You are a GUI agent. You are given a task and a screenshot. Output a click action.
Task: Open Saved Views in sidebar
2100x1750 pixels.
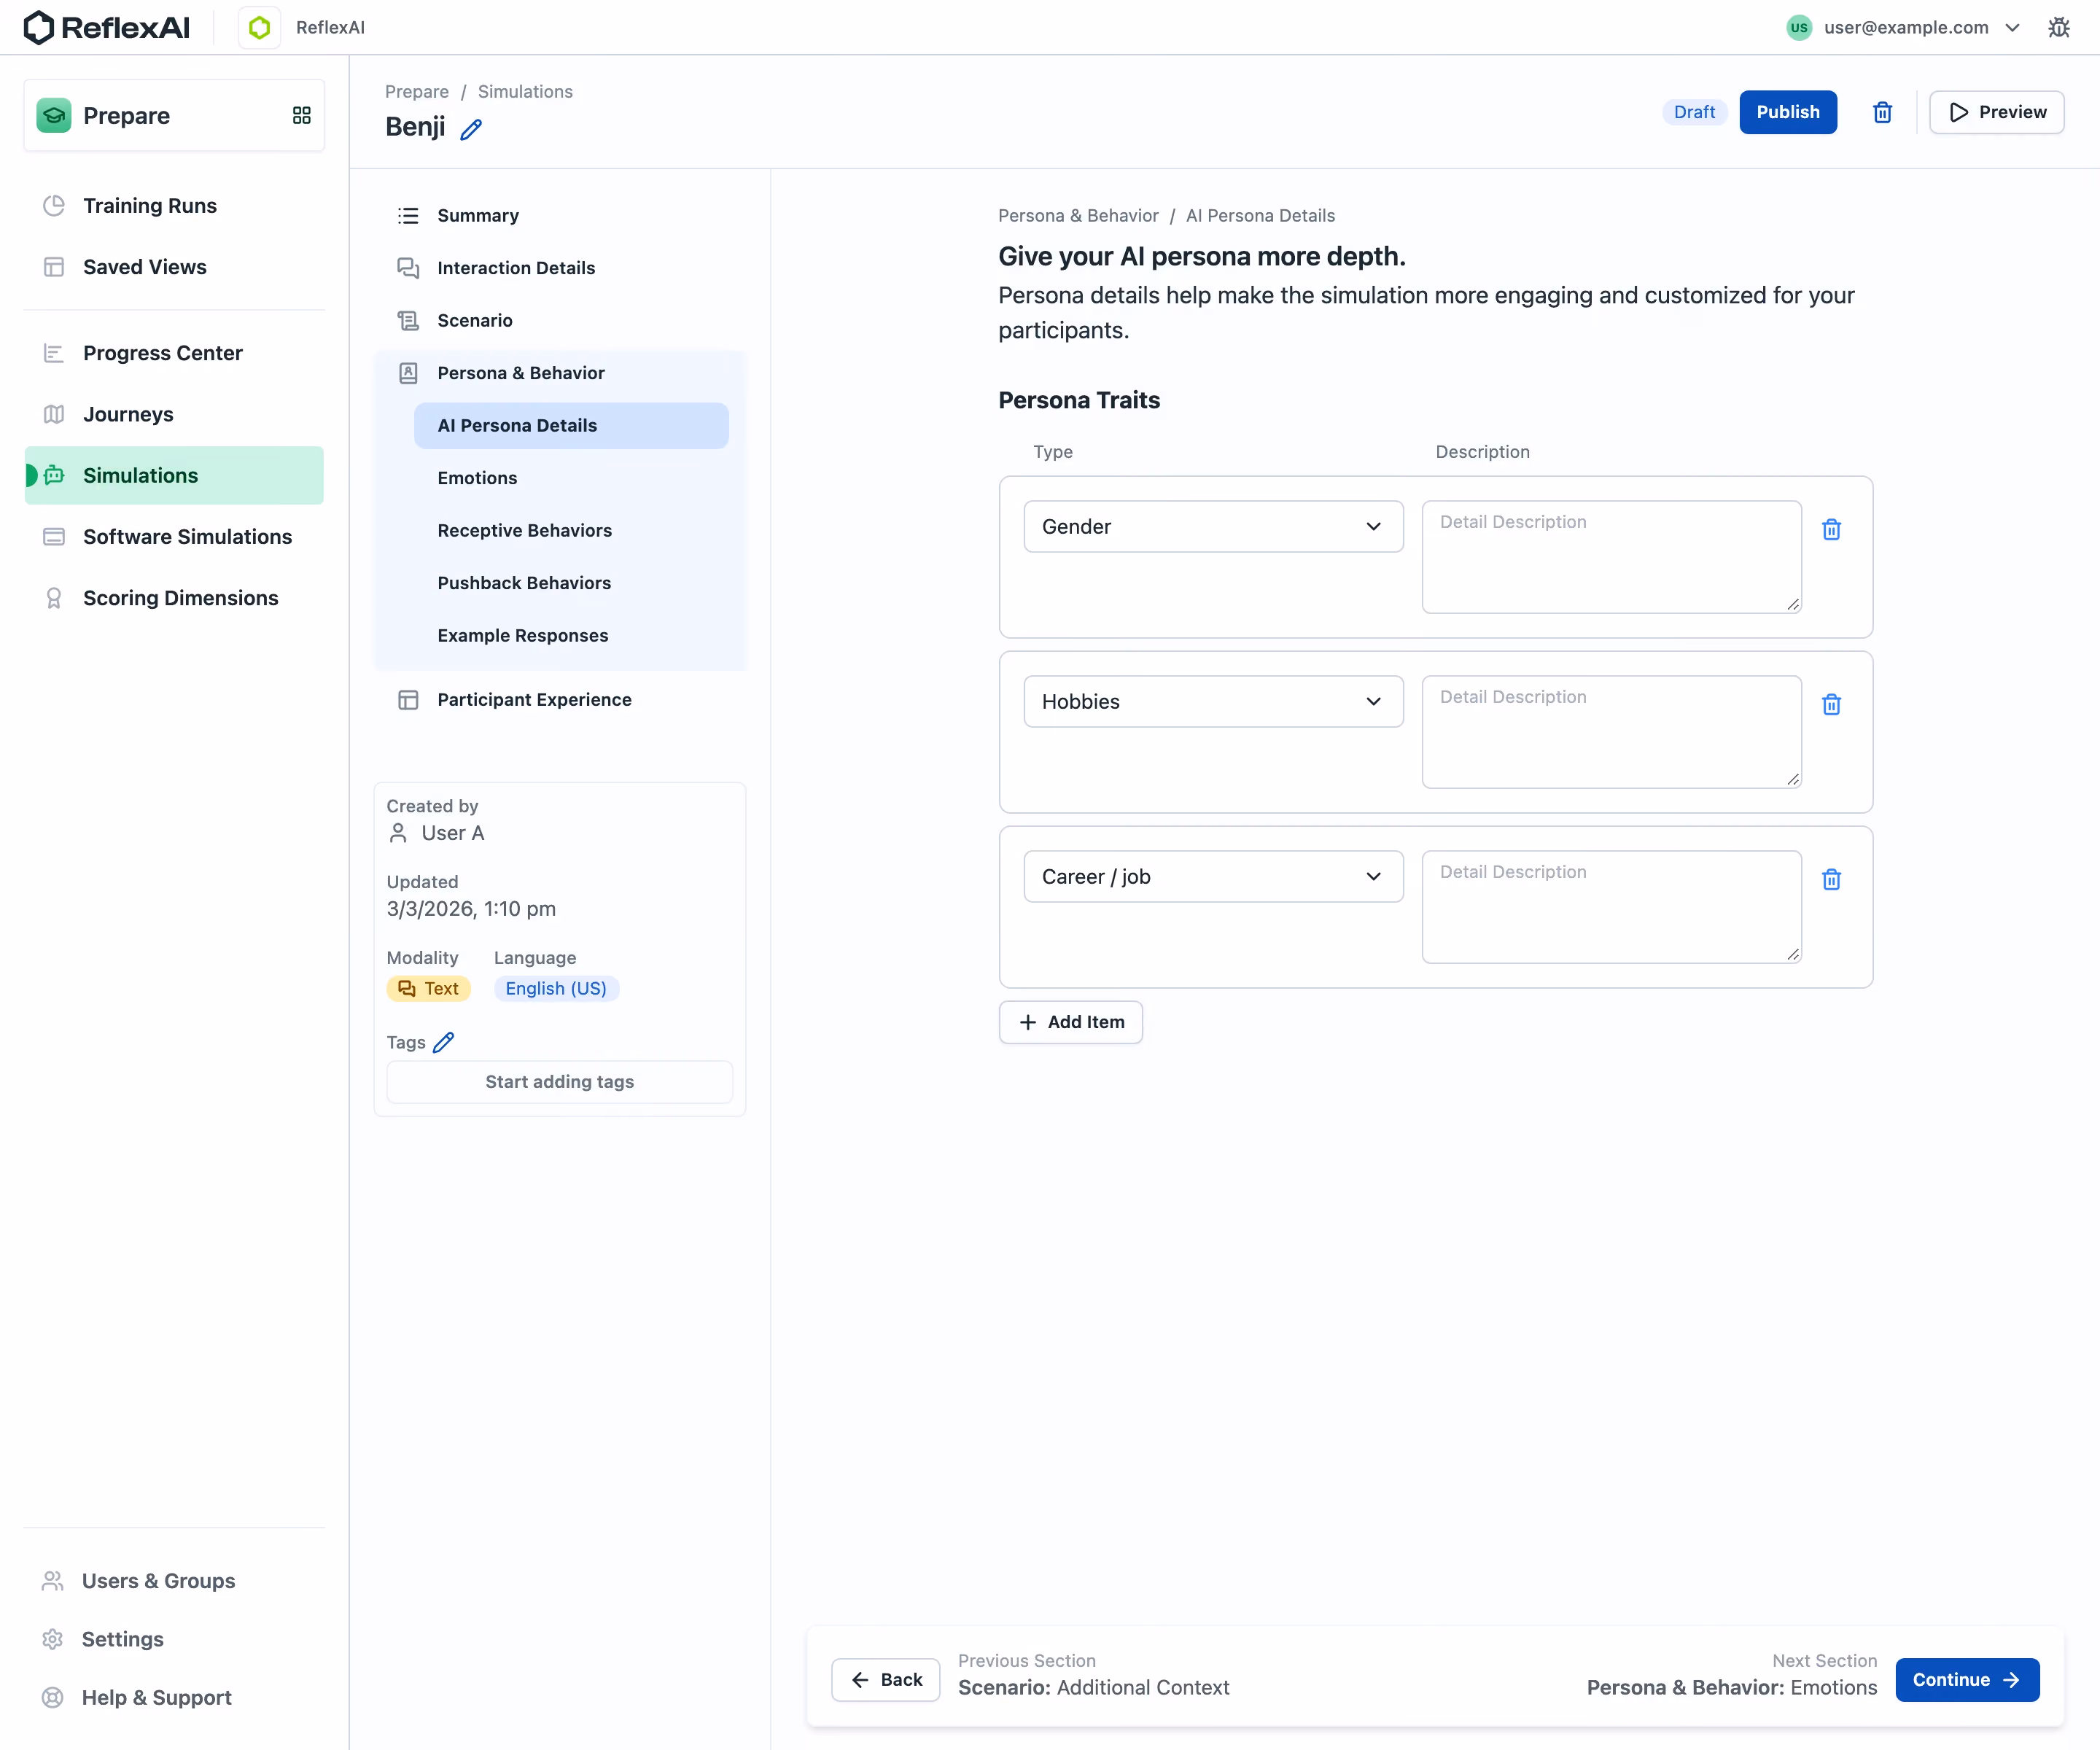175,267
